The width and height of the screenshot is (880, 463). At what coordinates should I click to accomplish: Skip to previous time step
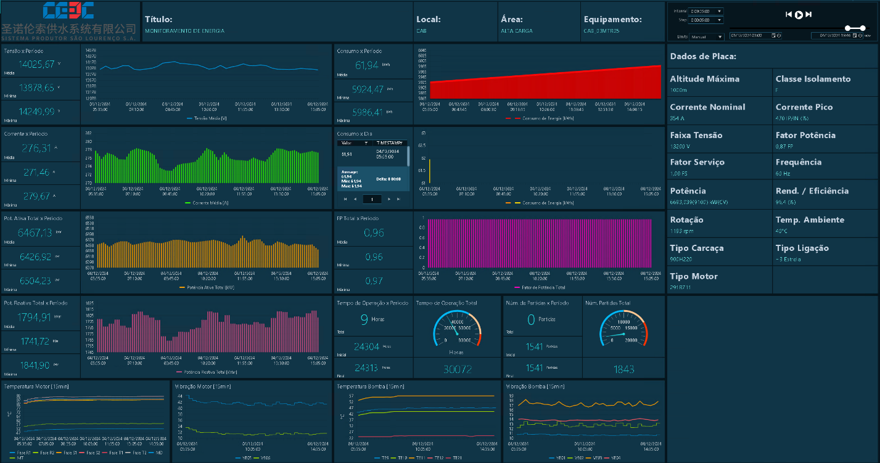click(x=788, y=15)
